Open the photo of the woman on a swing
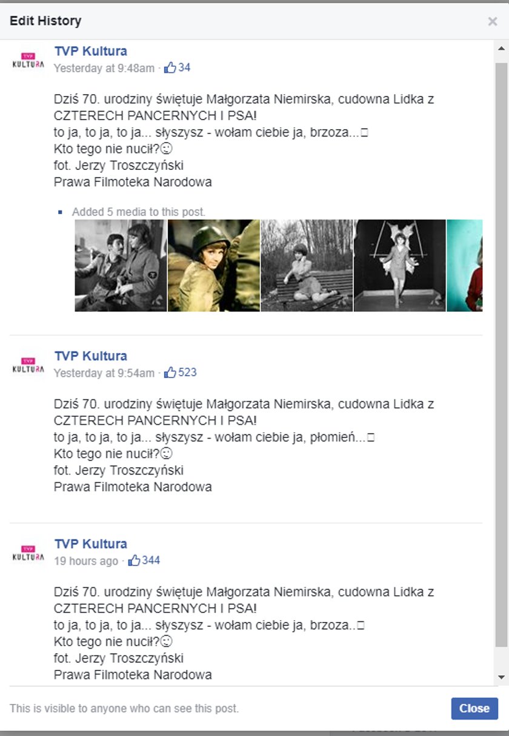Image resolution: width=509 pixels, height=736 pixels. (x=400, y=265)
